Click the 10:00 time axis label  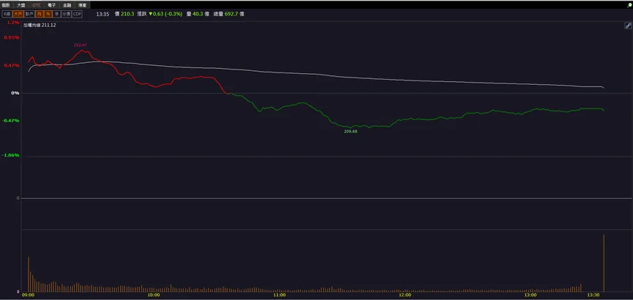click(154, 295)
